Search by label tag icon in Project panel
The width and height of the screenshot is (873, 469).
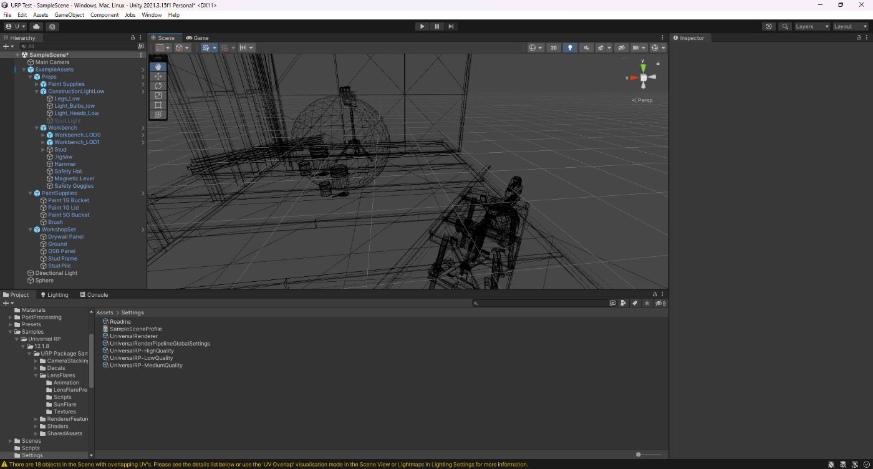pos(635,303)
